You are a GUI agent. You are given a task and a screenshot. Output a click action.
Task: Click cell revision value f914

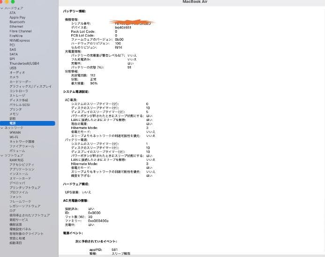coord(119,47)
